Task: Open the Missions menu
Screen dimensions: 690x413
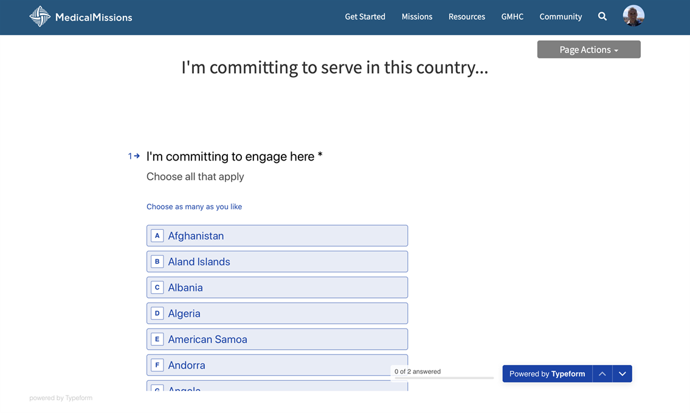Action: tap(416, 16)
